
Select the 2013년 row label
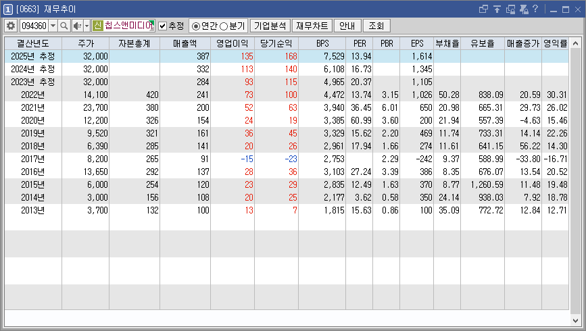33,210
